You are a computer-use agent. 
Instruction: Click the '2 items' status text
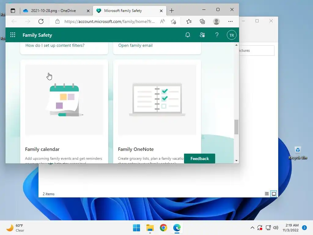(49, 194)
